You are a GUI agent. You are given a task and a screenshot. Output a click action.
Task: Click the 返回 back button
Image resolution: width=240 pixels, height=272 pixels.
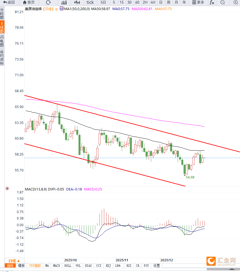9,3
